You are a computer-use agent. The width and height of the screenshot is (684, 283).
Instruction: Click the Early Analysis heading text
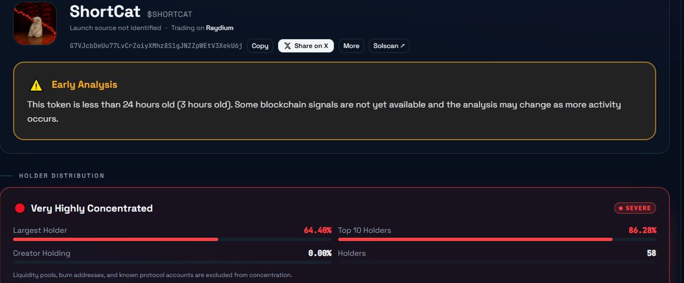pyautogui.click(x=84, y=85)
